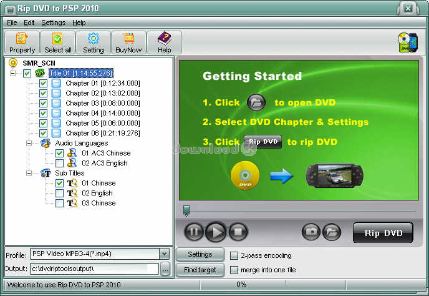This screenshot has width=429, height=296.
Task: Click the 02 AC3 English audio icon
Action: click(72, 163)
